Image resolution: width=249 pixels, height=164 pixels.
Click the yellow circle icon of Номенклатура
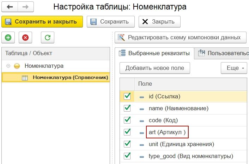17,66
